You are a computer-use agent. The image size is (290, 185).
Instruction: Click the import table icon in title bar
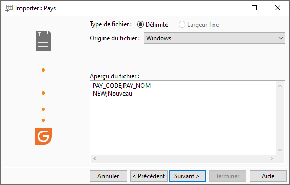tap(9, 8)
